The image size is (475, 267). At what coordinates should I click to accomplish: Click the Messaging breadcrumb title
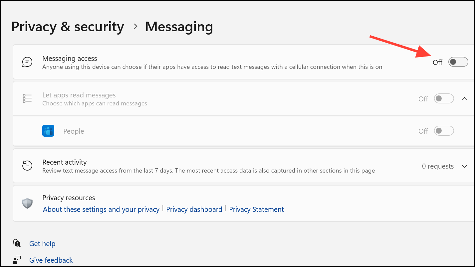(179, 27)
